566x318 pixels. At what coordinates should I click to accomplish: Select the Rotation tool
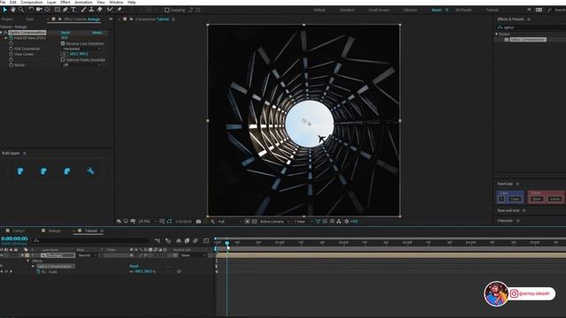pos(31,10)
